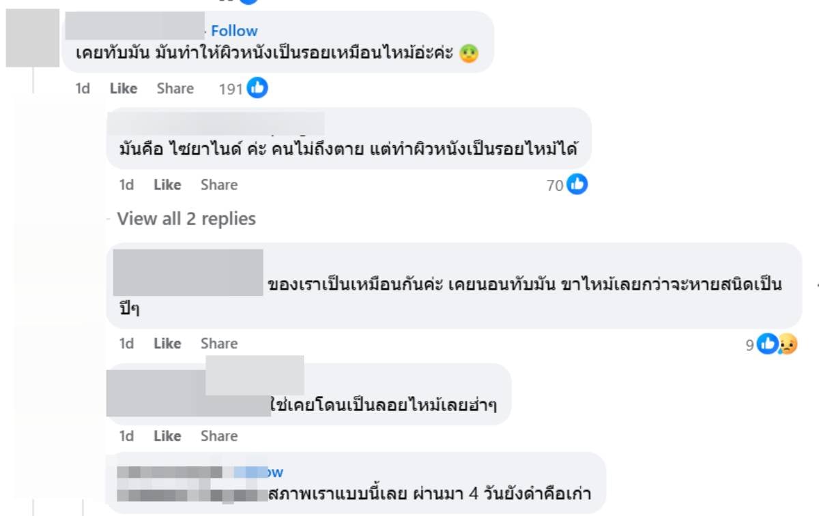The height and width of the screenshot is (516, 819).
Task: Click the thumbs-up reaction icon showing 191 reactions
Action: point(258,87)
